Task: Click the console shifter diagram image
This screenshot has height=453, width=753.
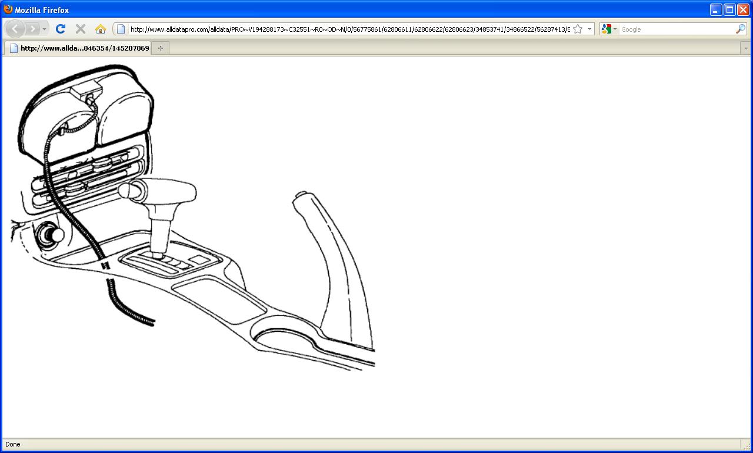Action: click(x=192, y=216)
